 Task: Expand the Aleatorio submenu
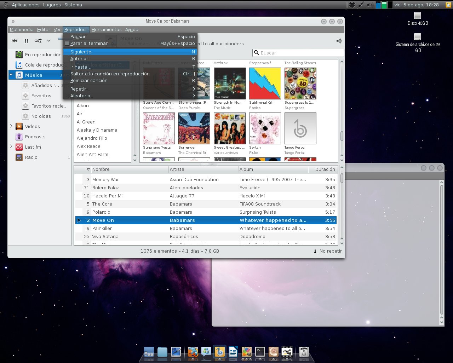tap(130, 96)
